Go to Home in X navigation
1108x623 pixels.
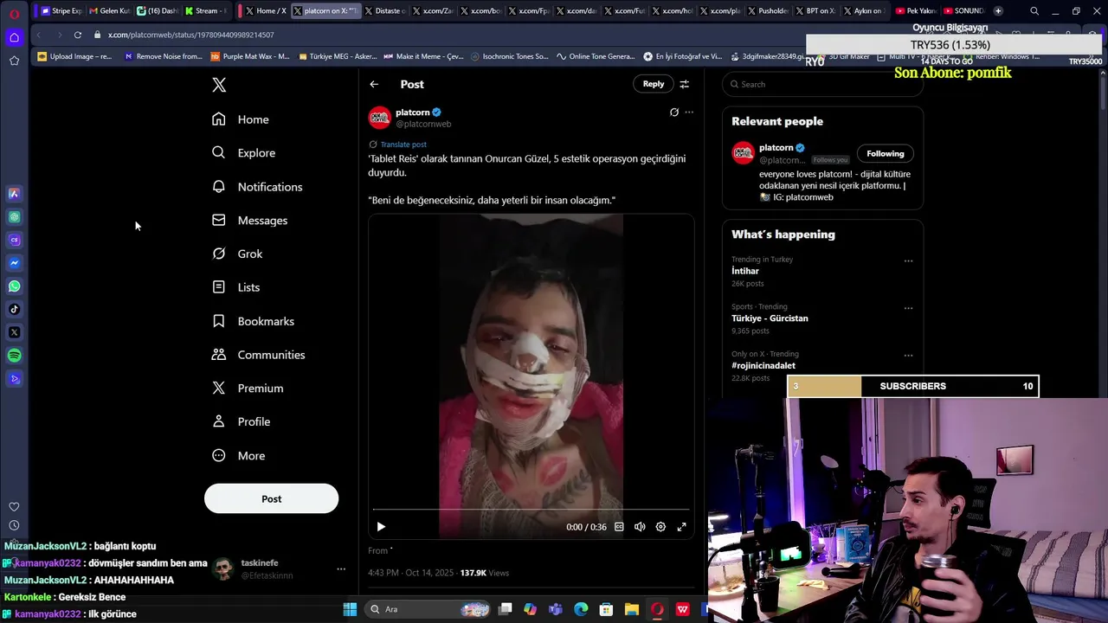click(x=241, y=119)
